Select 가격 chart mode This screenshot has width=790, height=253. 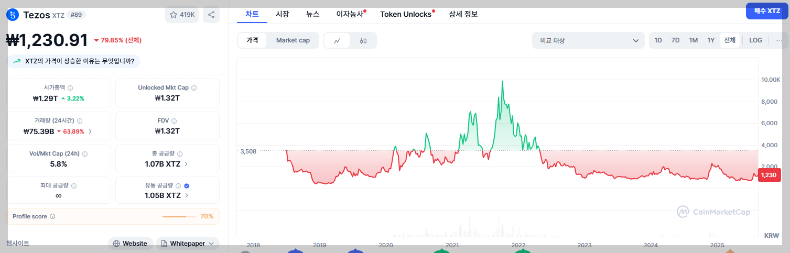[x=252, y=40]
